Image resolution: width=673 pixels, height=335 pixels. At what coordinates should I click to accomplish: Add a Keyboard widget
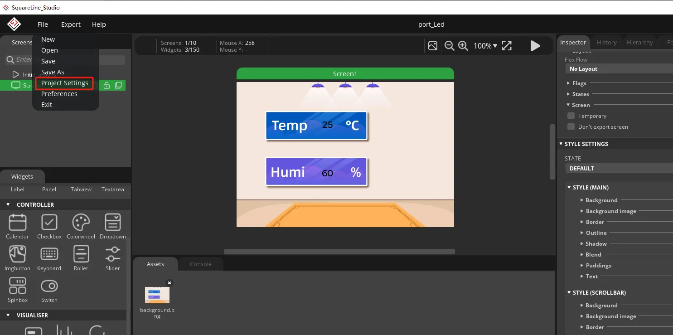pos(49,258)
